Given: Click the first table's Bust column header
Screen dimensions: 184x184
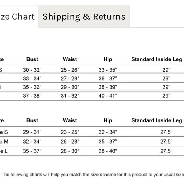Looking at the screenshot, I should point(32,59).
